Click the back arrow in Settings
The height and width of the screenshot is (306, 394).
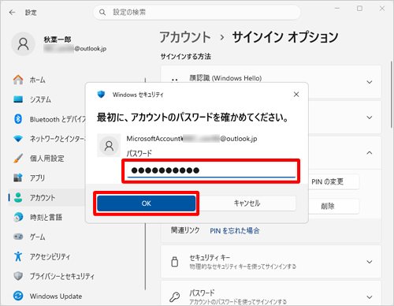[12, 13]
